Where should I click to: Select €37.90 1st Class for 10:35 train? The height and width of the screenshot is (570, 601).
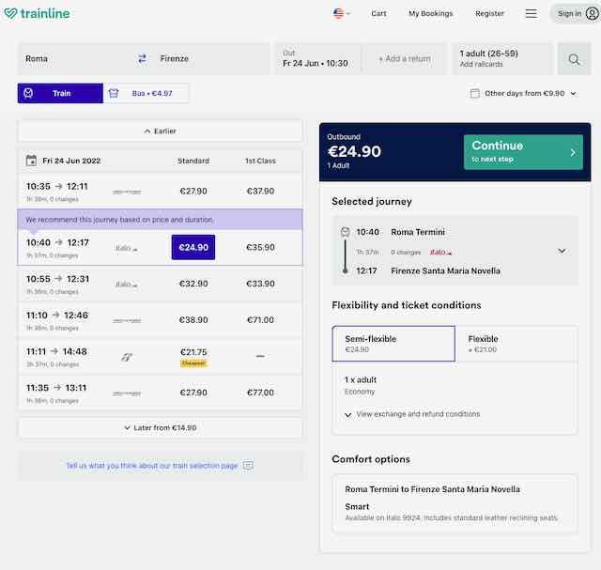coord(260,191)
